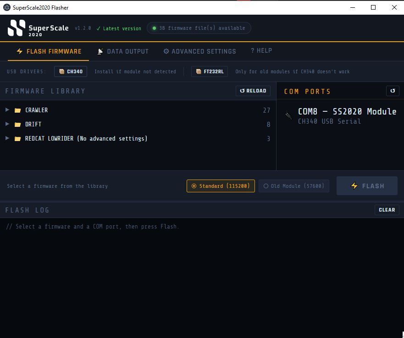Image resolution: width=404 pixels, height=338 pixels.
Task: Open the Flash Firmware tab
Action: coord(49,51)
